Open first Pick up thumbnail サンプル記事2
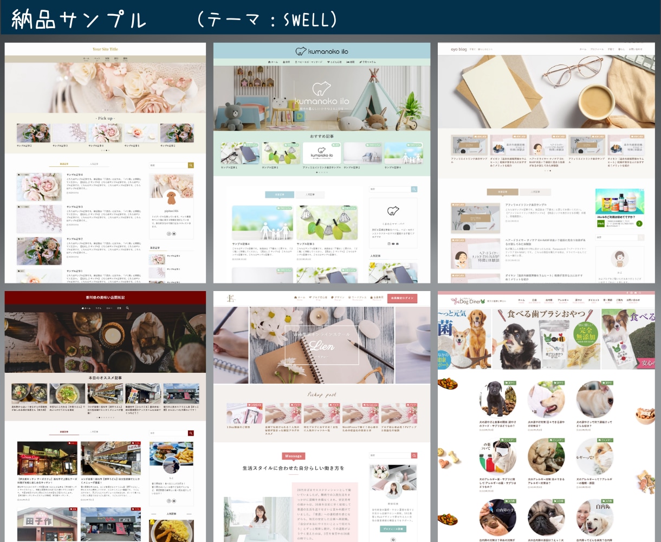661x542 pixels. [x=33, y=133]
